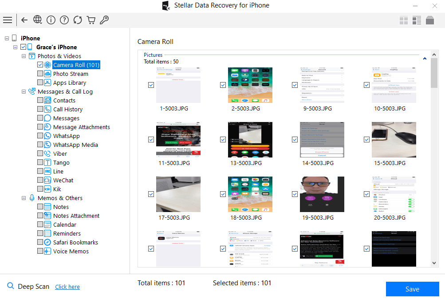
Task: Collapse the Messages & Call Log tree
Action: click(x=24, y=91)
